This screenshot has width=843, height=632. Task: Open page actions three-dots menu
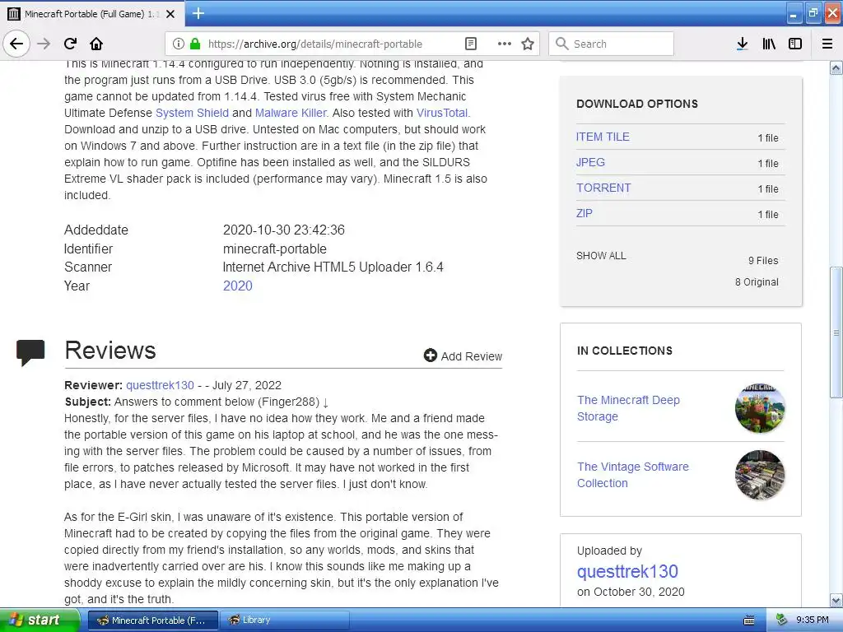point(505,44)
